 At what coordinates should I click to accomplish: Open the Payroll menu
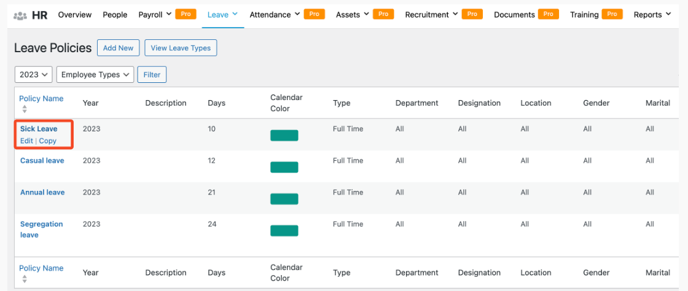coord(155,15)
